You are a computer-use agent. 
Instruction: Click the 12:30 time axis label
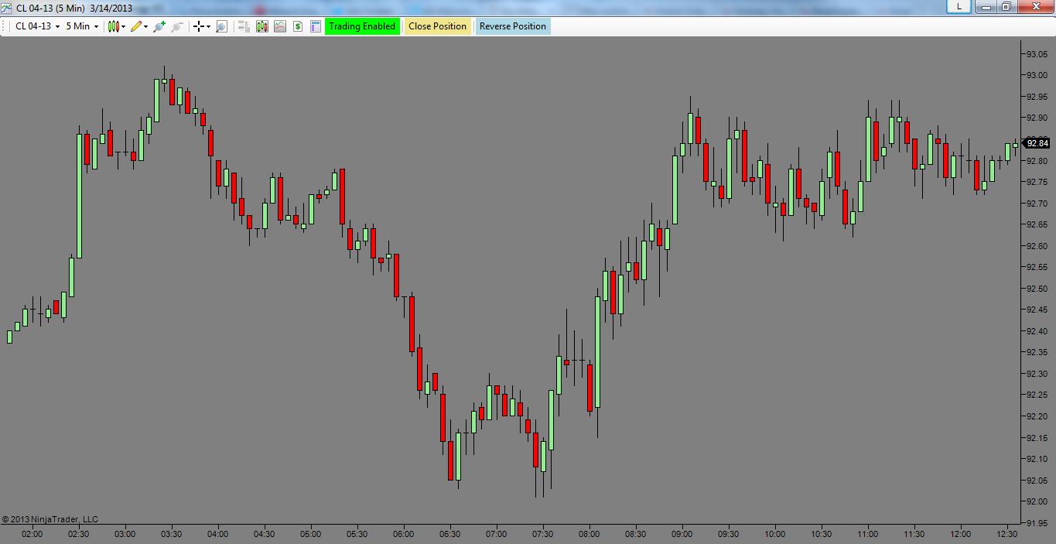[1007, 534]
